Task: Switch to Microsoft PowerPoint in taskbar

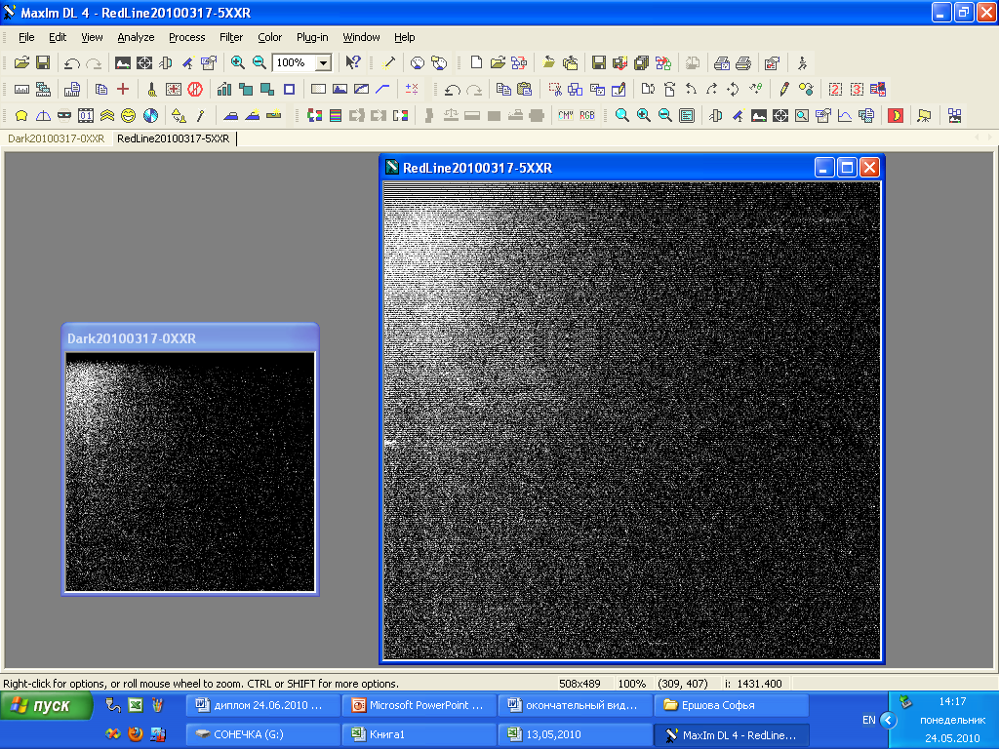Action: pyautogui.click(x=417, y=705)
